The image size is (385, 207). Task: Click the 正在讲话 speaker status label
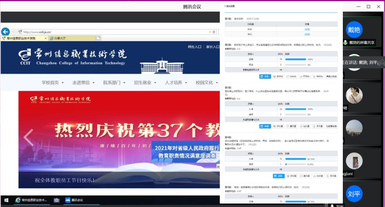coord(361,63)
